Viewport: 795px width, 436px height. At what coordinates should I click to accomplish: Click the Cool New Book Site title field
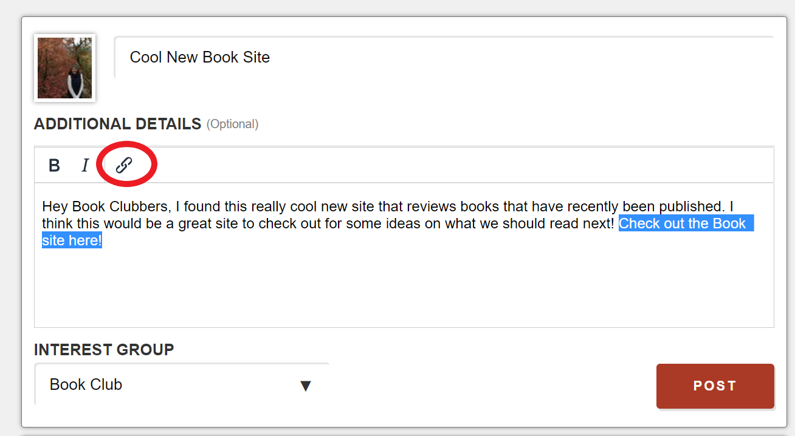click(x=444, y=58)
